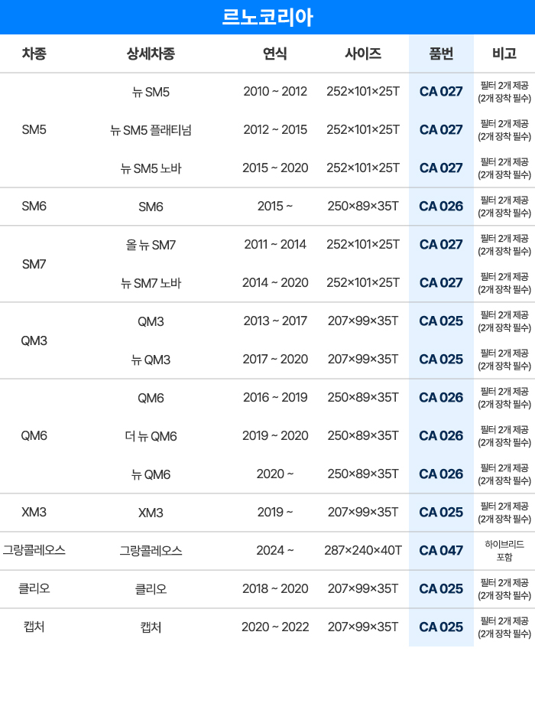Click the 비고 column header

coord(504,54)
